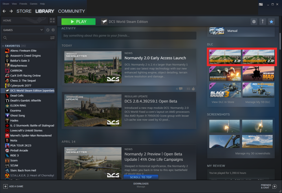Select the CARRION game icon

(7, 70)
